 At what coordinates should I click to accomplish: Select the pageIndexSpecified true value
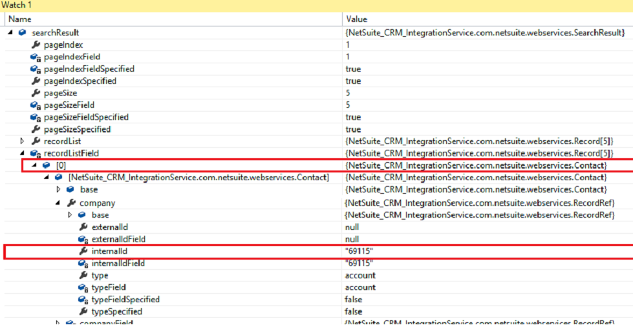click(353, 81)
